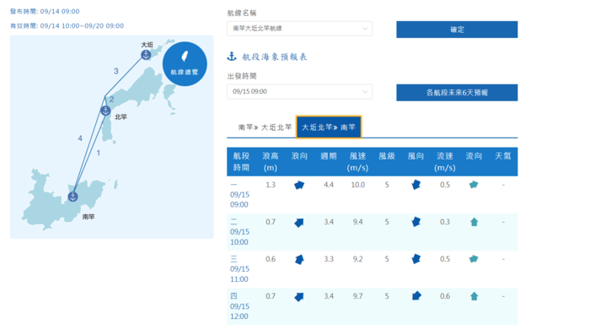Switch to the 南竿»大坵北竿 tab

(x=265, y=127)
